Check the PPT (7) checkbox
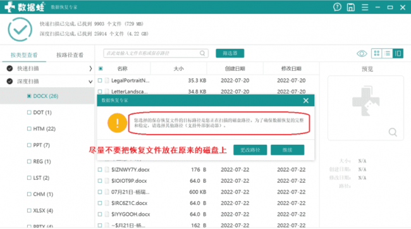The image size is (411, 229). point(29,145)
